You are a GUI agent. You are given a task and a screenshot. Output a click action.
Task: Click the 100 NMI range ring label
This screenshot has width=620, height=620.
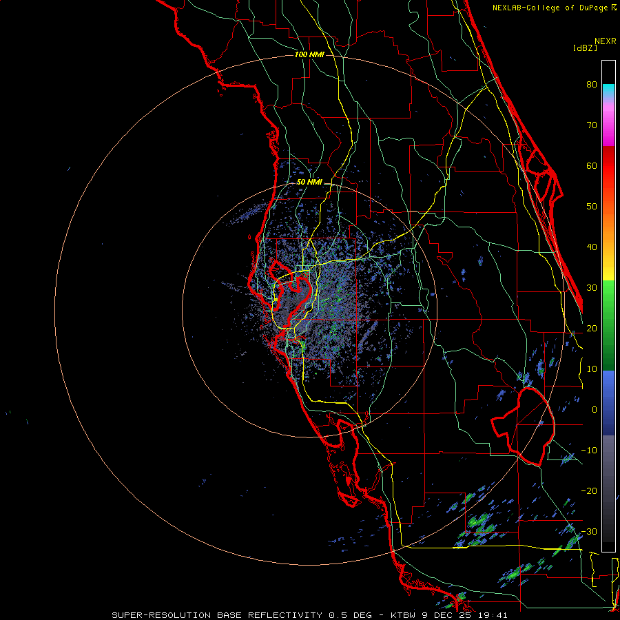tap(309, 54)
